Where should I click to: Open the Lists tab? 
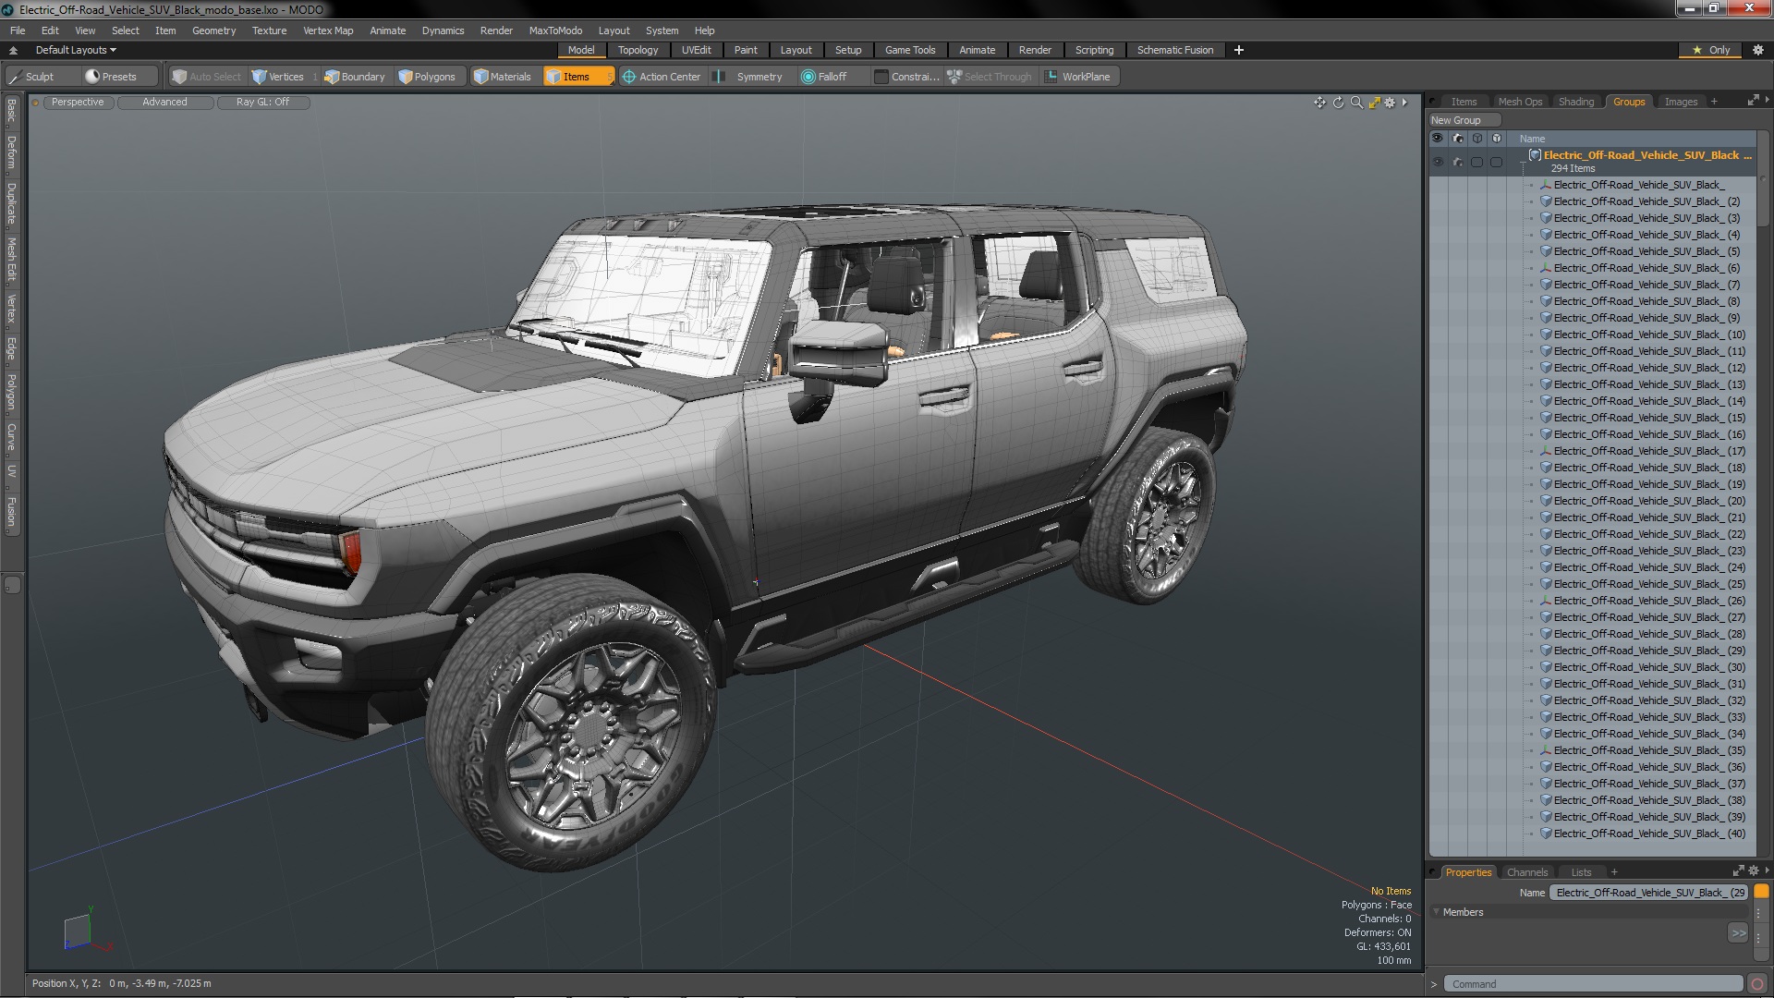(1581, 872)
